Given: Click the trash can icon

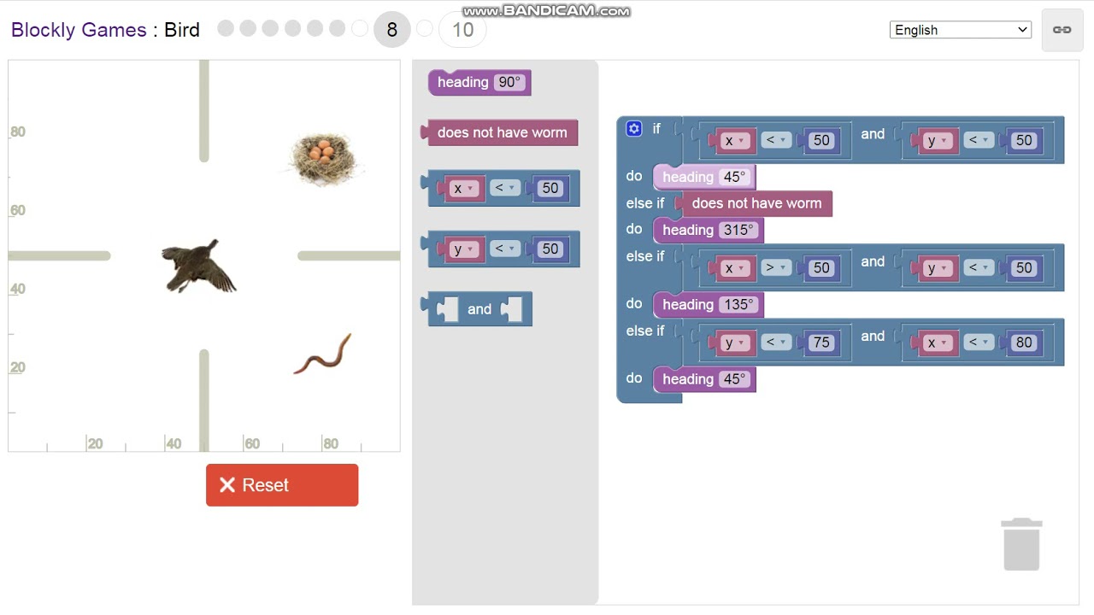Looking at the screenshot, I should tap(1021, 543).
